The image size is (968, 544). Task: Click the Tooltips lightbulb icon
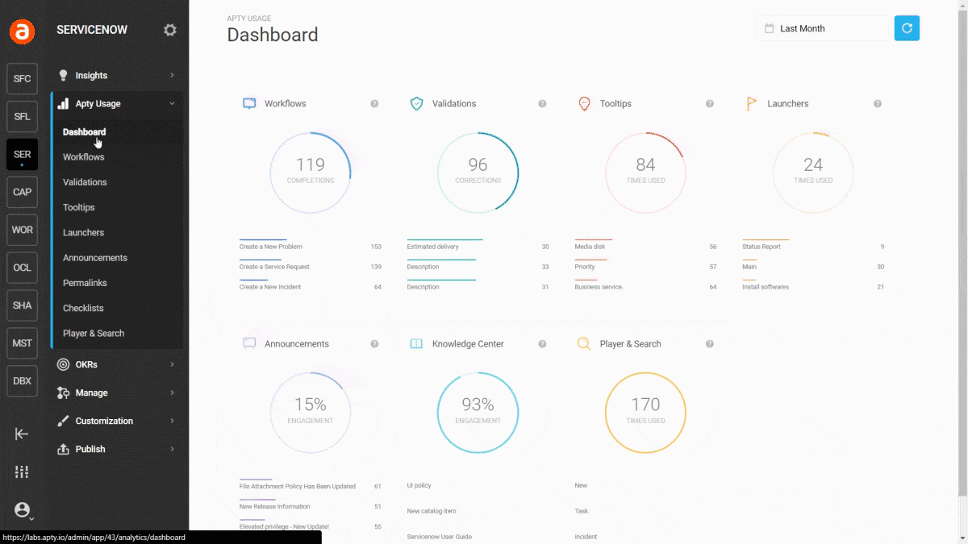[x=584, y=103]
